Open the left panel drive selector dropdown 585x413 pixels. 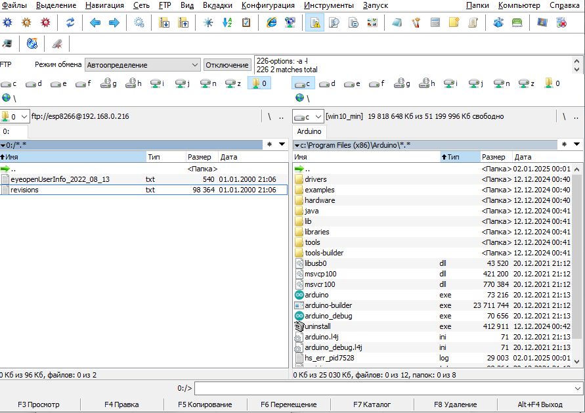click(x=14, y=116)
